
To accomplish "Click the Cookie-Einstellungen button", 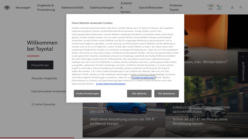I will 87,93.
